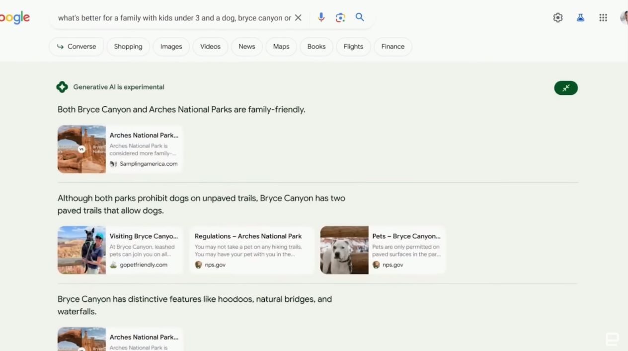
Task: Open Search Labs flask icon
Action: coord(580,18)
